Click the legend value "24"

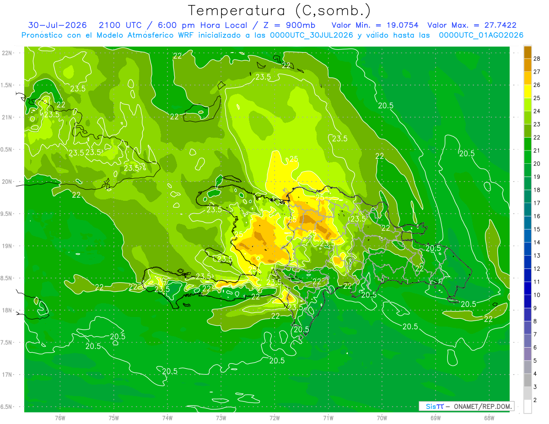click(537, 111)
